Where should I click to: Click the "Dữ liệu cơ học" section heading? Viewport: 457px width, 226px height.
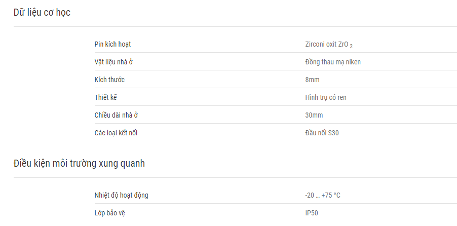coord(42,13)
